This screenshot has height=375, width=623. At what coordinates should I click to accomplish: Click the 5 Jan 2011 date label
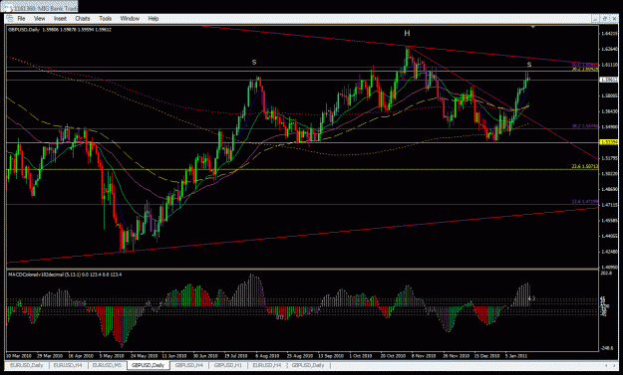pyautogui.click(x=516, y=356)
